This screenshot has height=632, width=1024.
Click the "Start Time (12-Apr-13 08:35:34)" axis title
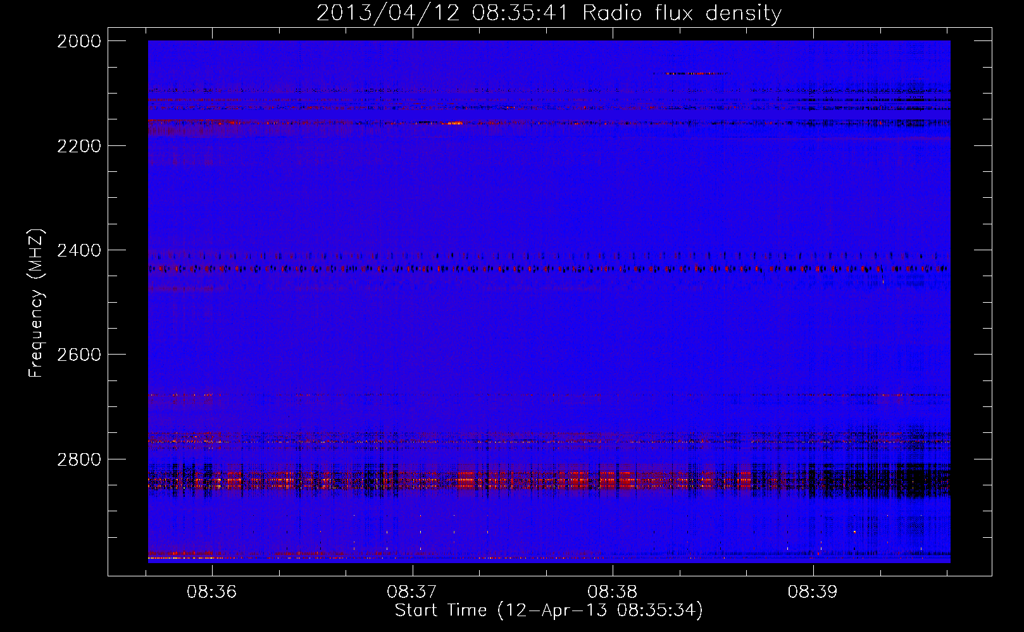tap(549, 611)
